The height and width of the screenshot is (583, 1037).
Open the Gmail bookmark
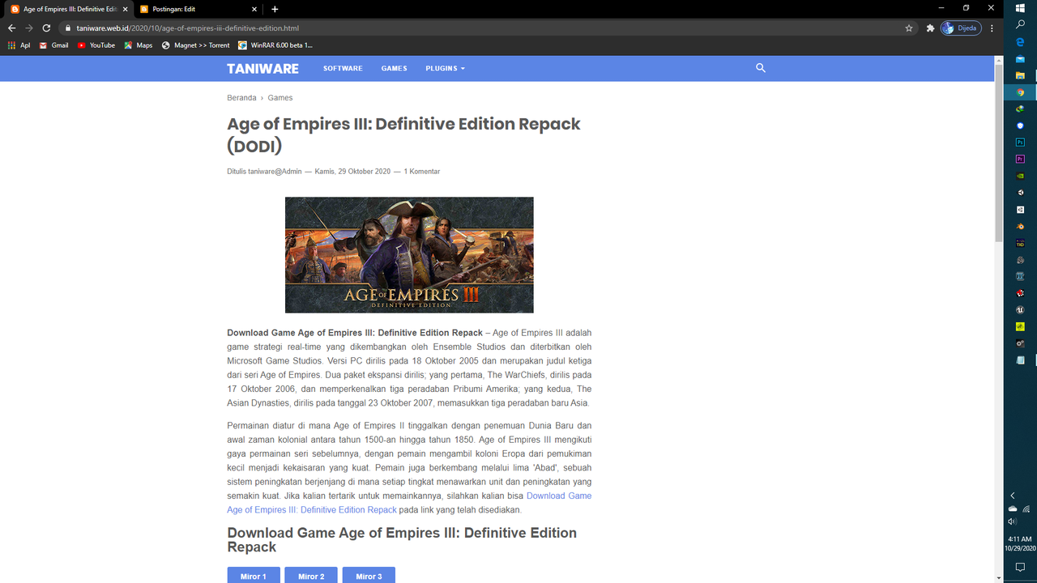[54, 45]
